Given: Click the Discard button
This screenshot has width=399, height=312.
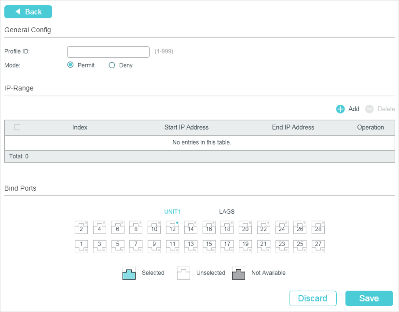Looking at the screenshot, I should coord(313,298).
